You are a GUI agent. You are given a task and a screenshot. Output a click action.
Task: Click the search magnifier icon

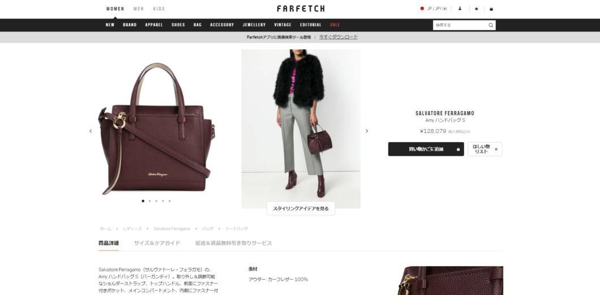(x=491, y=25)
